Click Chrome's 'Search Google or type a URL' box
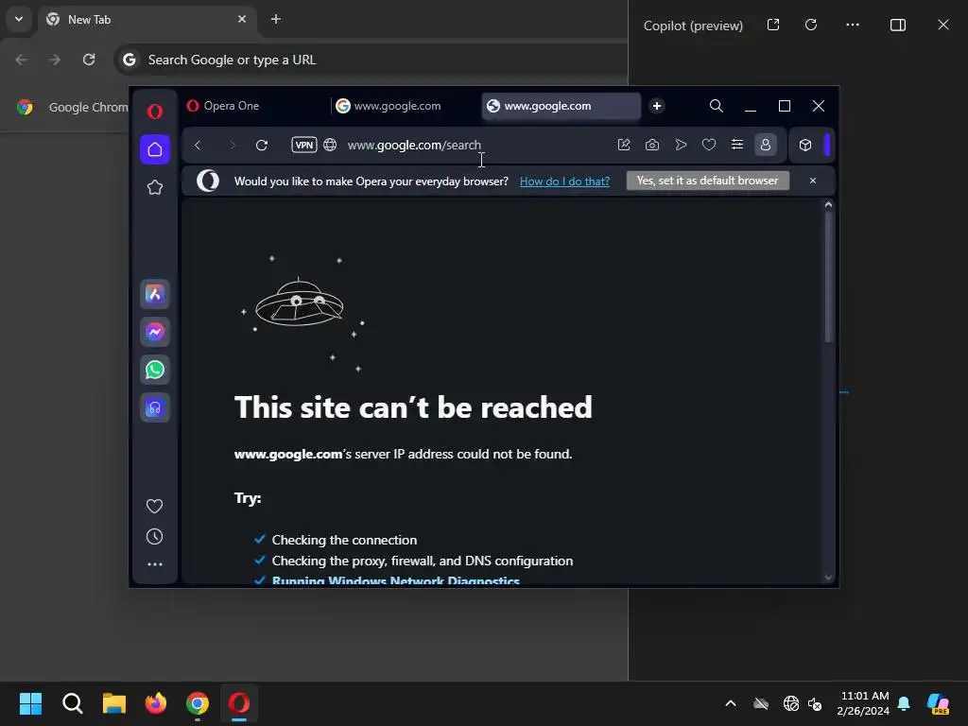Viewport: 968px width, 726px height. [371, 60]
